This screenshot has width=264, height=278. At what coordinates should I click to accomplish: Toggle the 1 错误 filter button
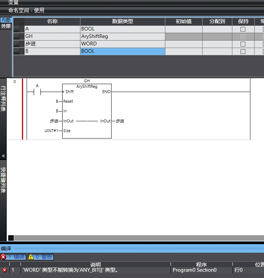pyautogui.click(x=13, y=257)
